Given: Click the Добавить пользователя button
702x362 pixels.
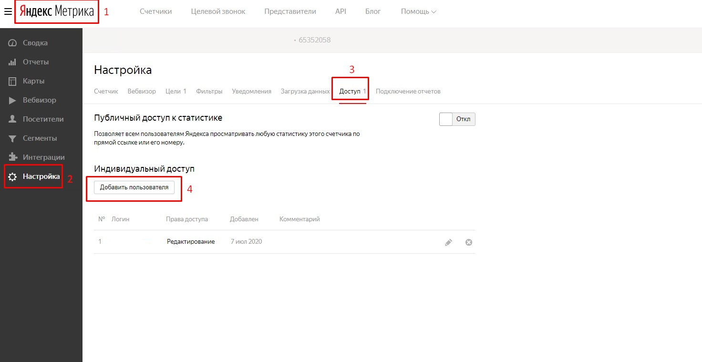Looking at the screenshot, I should click(134, 187).
